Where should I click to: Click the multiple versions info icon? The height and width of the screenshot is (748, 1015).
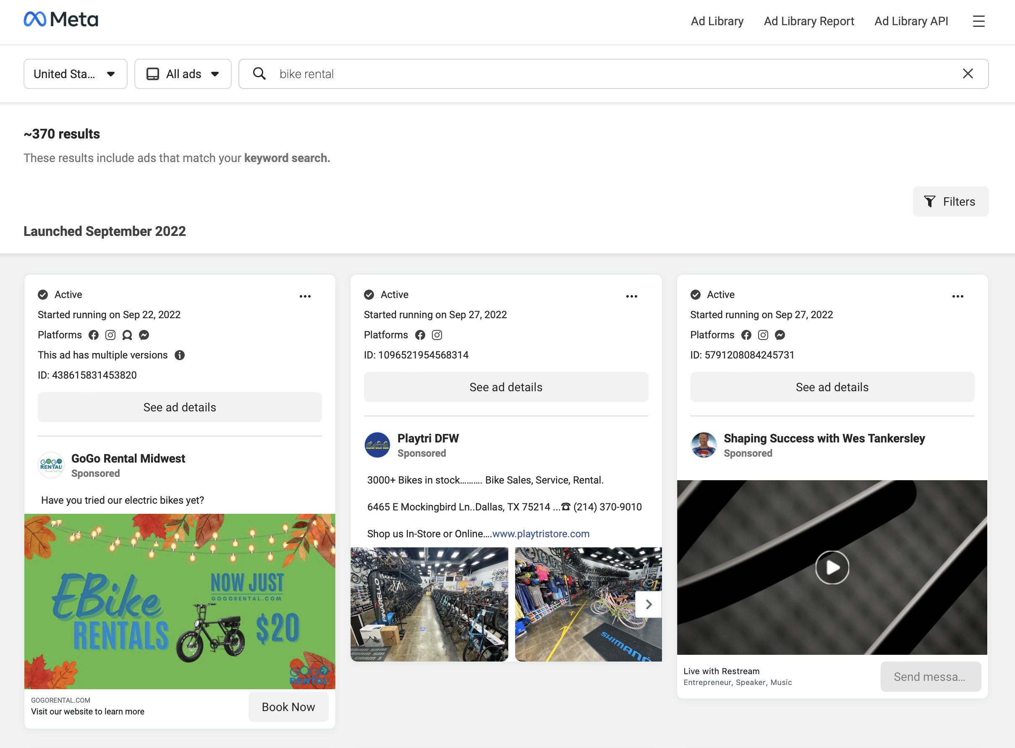point(180,355)
